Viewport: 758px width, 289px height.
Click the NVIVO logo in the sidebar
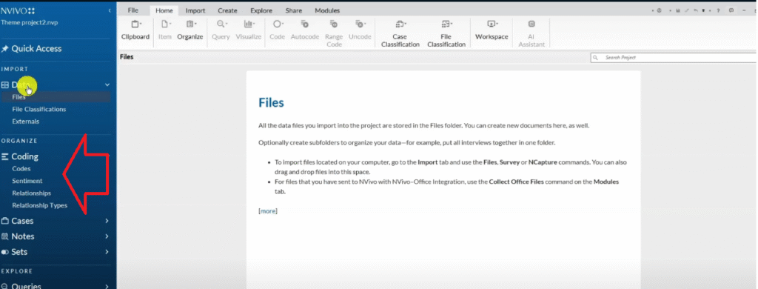[x=18, y=10]
